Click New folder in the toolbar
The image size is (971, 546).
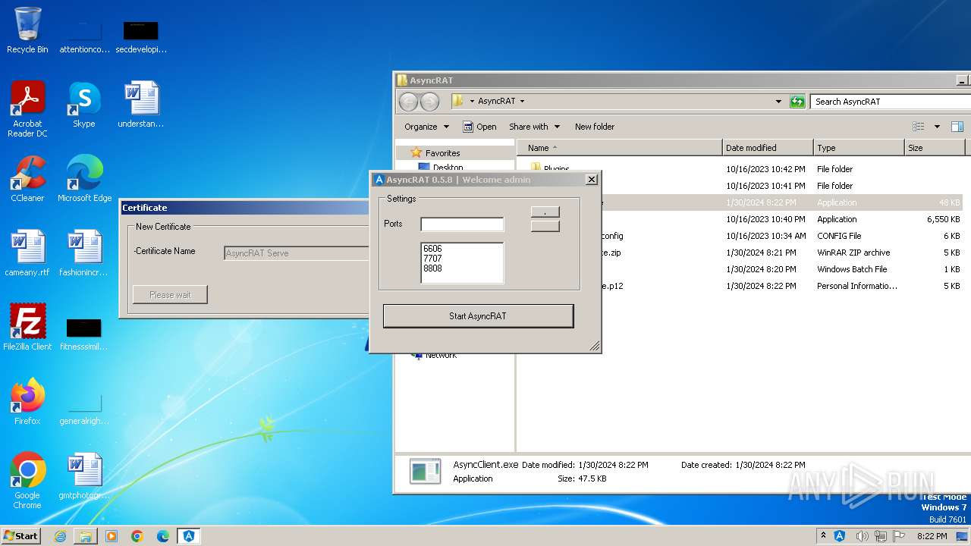tap(595, 127)
